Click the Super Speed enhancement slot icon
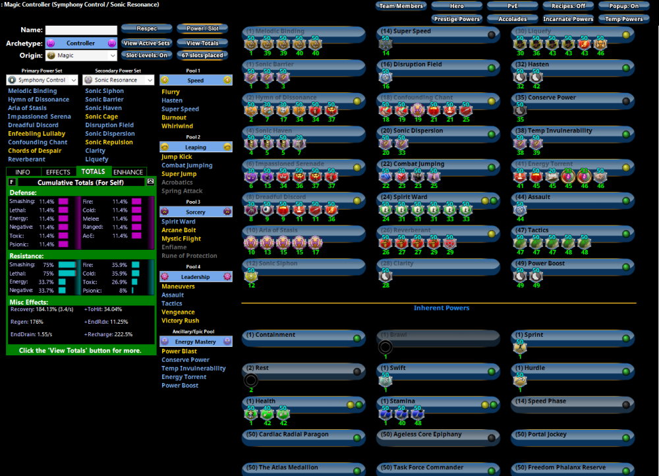This screenshot has height=476, width=659. pos(386,44)
